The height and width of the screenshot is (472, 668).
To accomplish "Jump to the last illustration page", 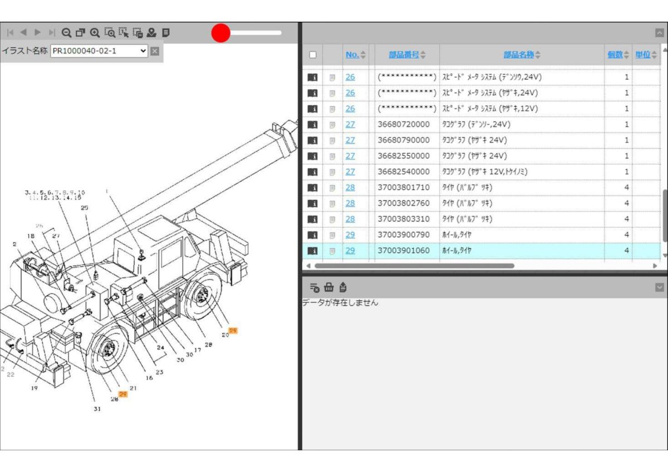I will click(x=52, y=33).
